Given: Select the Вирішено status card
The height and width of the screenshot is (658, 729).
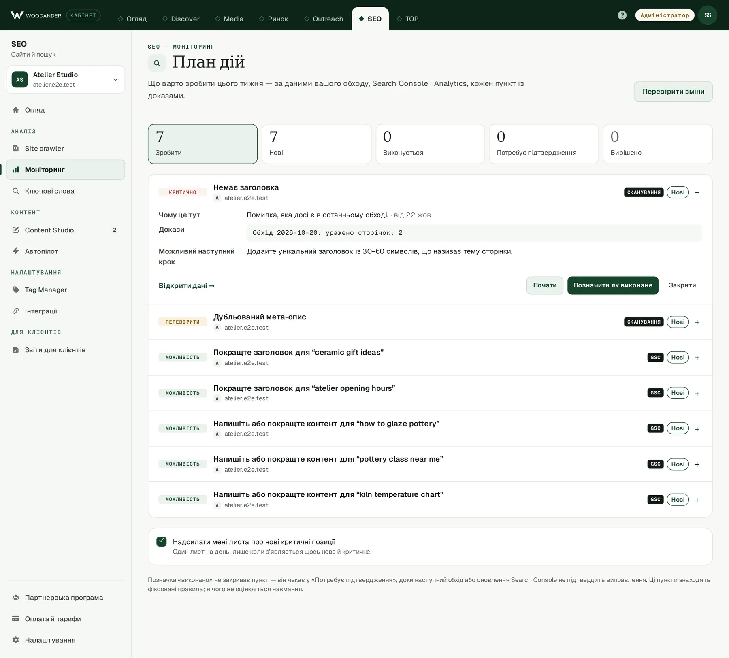Looking at the screenshot, I should click(x=658, y=144).
